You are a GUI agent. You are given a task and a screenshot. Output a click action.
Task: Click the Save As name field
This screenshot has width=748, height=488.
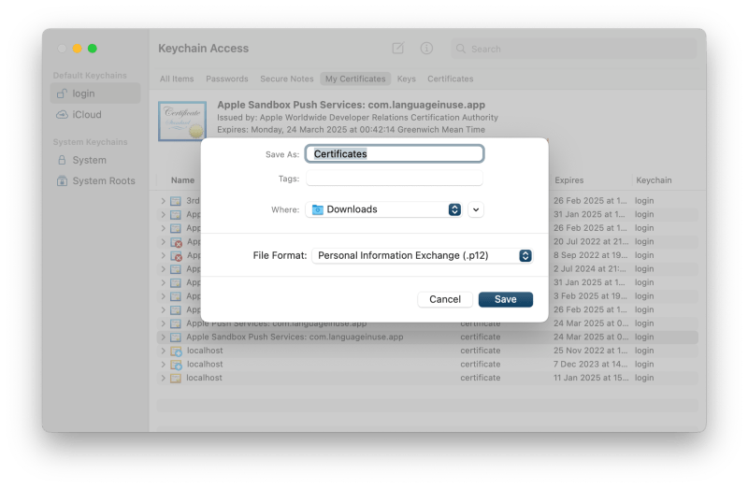click(395, 154)
